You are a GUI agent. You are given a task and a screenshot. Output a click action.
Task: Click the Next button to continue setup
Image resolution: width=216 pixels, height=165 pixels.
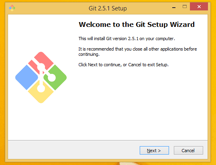tap(154, 151)
